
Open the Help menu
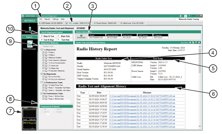pyautogui.click(x=63, y=19)
